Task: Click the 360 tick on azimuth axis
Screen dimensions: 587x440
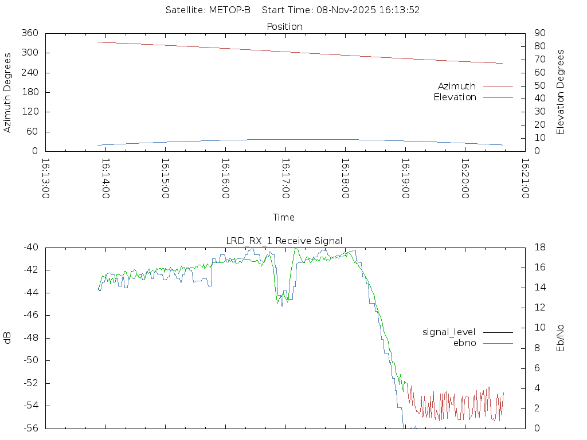Action: (x=30, y=33)
